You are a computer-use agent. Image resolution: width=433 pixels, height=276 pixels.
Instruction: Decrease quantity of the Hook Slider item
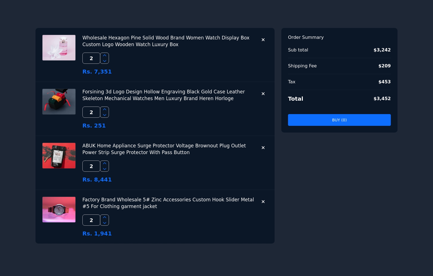[x=104, y=223]
